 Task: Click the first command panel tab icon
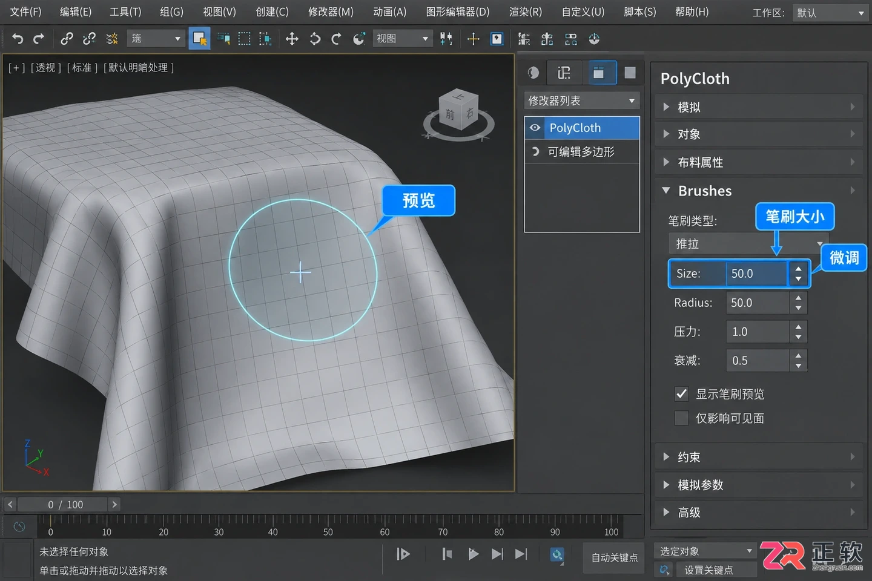click(533, 73)
